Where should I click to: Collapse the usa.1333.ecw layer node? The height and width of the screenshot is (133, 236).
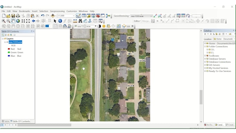[5, 42]
